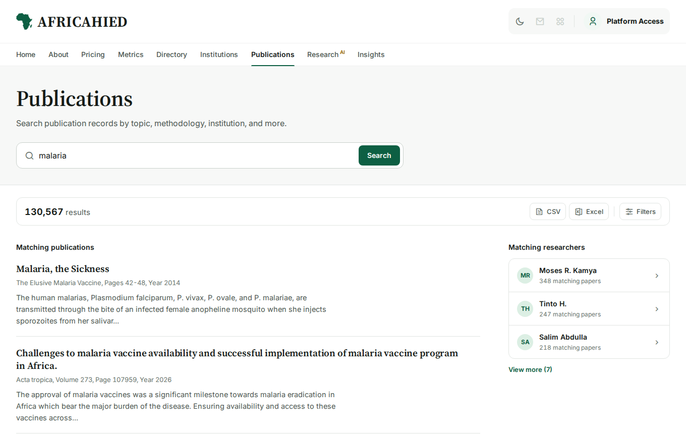Screen dimensions: 686x434
Task: Expand the Tinto H. chevron arrow
Action: 657,309
